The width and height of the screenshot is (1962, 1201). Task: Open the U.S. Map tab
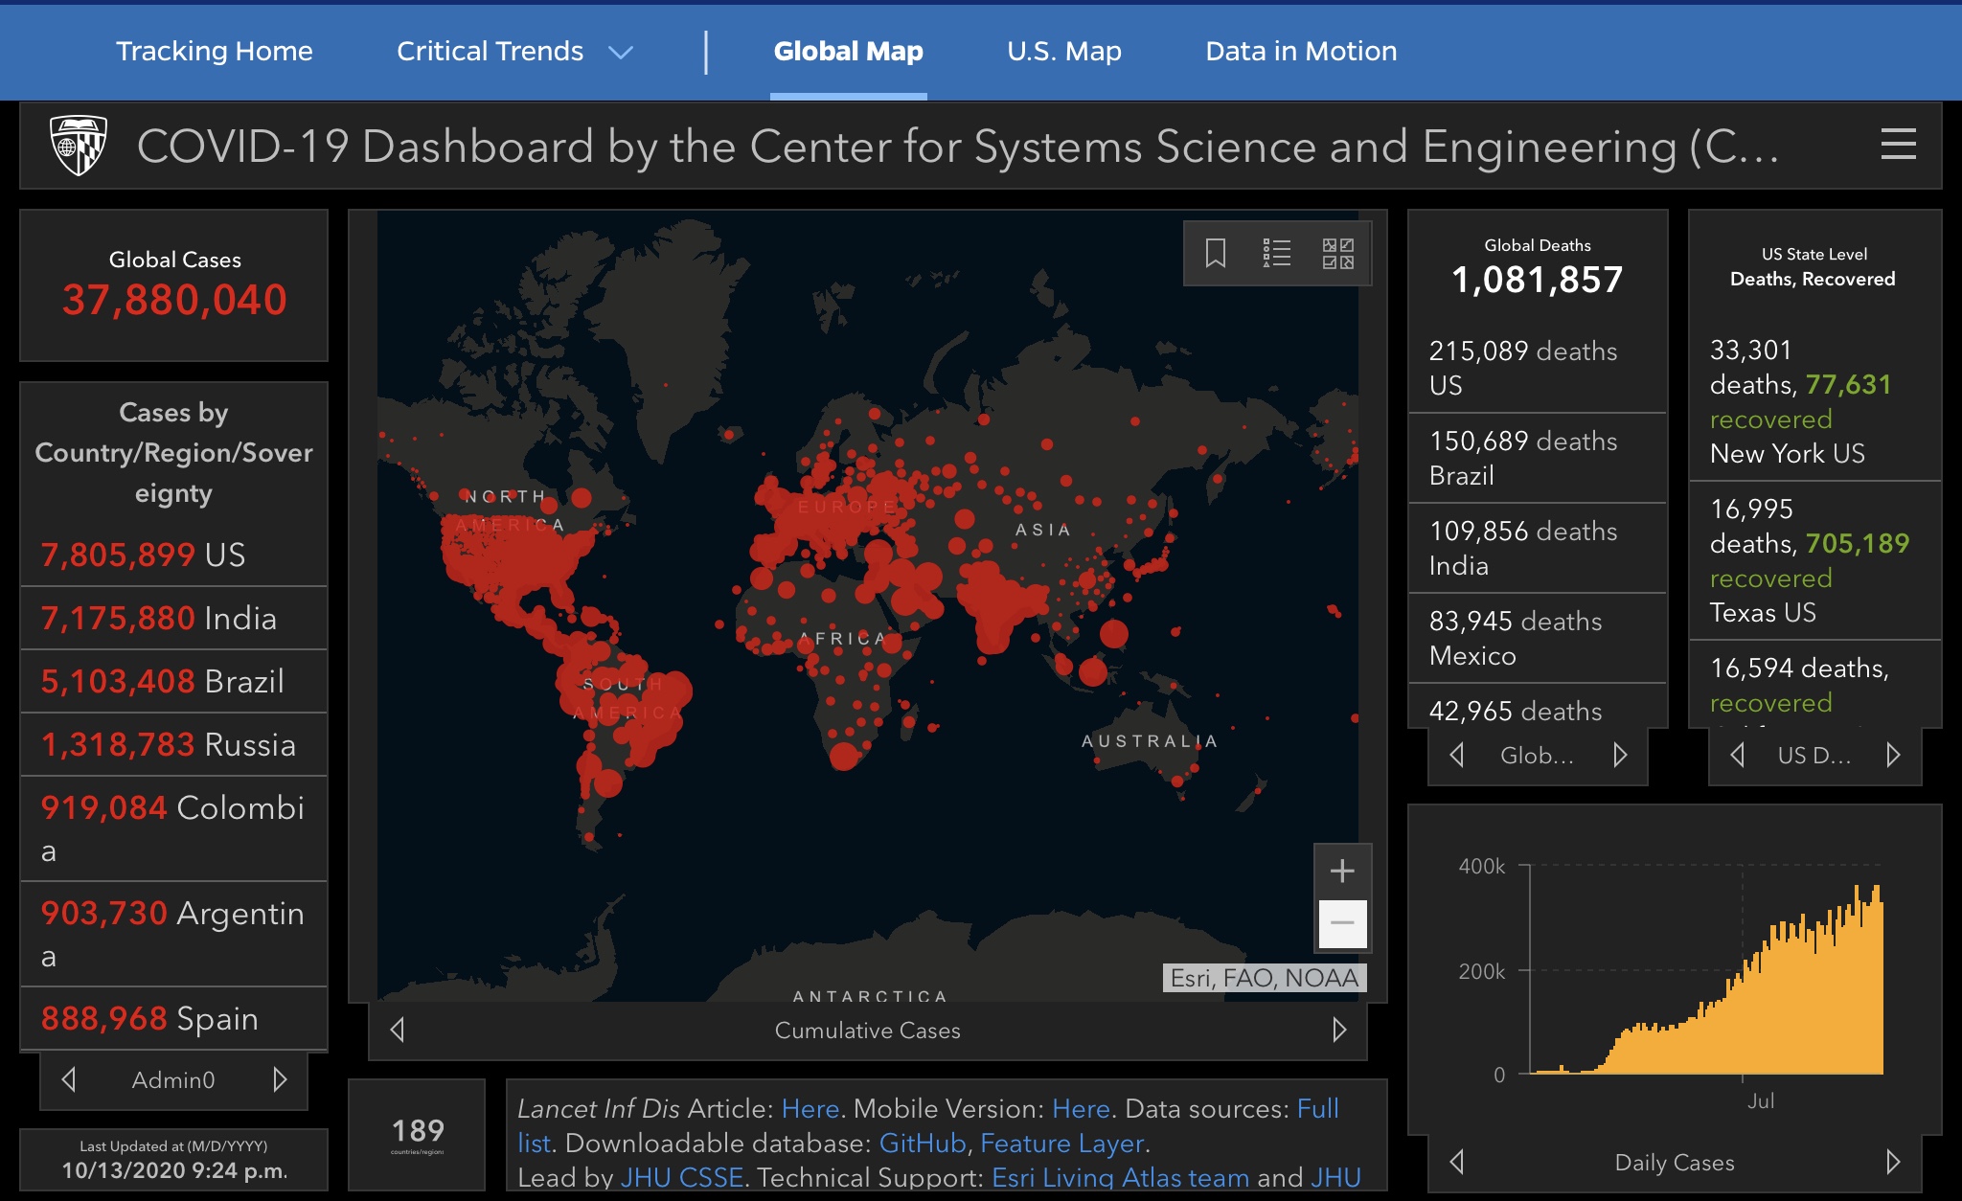tap(1063, 52)
